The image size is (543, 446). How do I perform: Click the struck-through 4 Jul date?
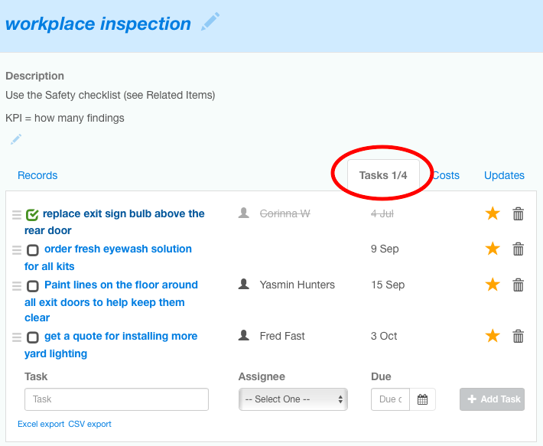pyautogui.click(x=382, y=213)
